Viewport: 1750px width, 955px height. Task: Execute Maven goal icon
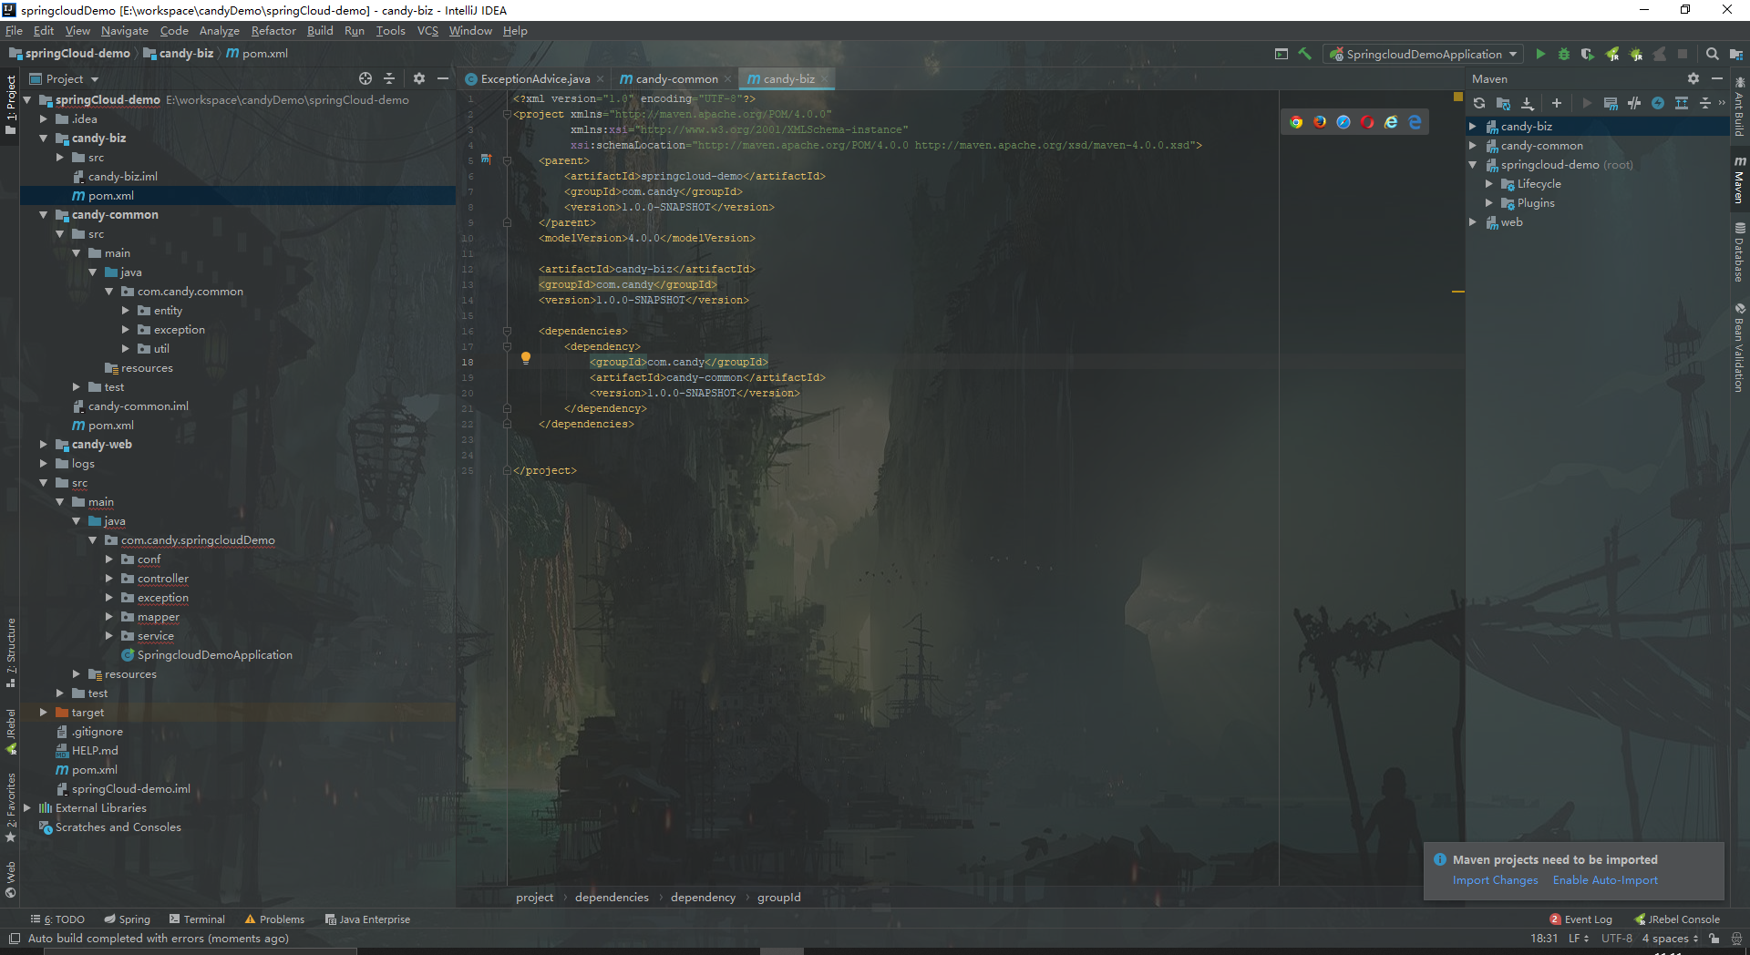pyautogui.click(x=1611, y=103)
